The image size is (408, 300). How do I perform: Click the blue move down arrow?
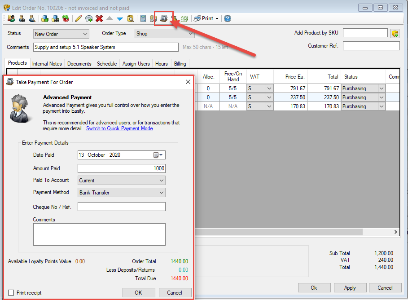point(120,18)
